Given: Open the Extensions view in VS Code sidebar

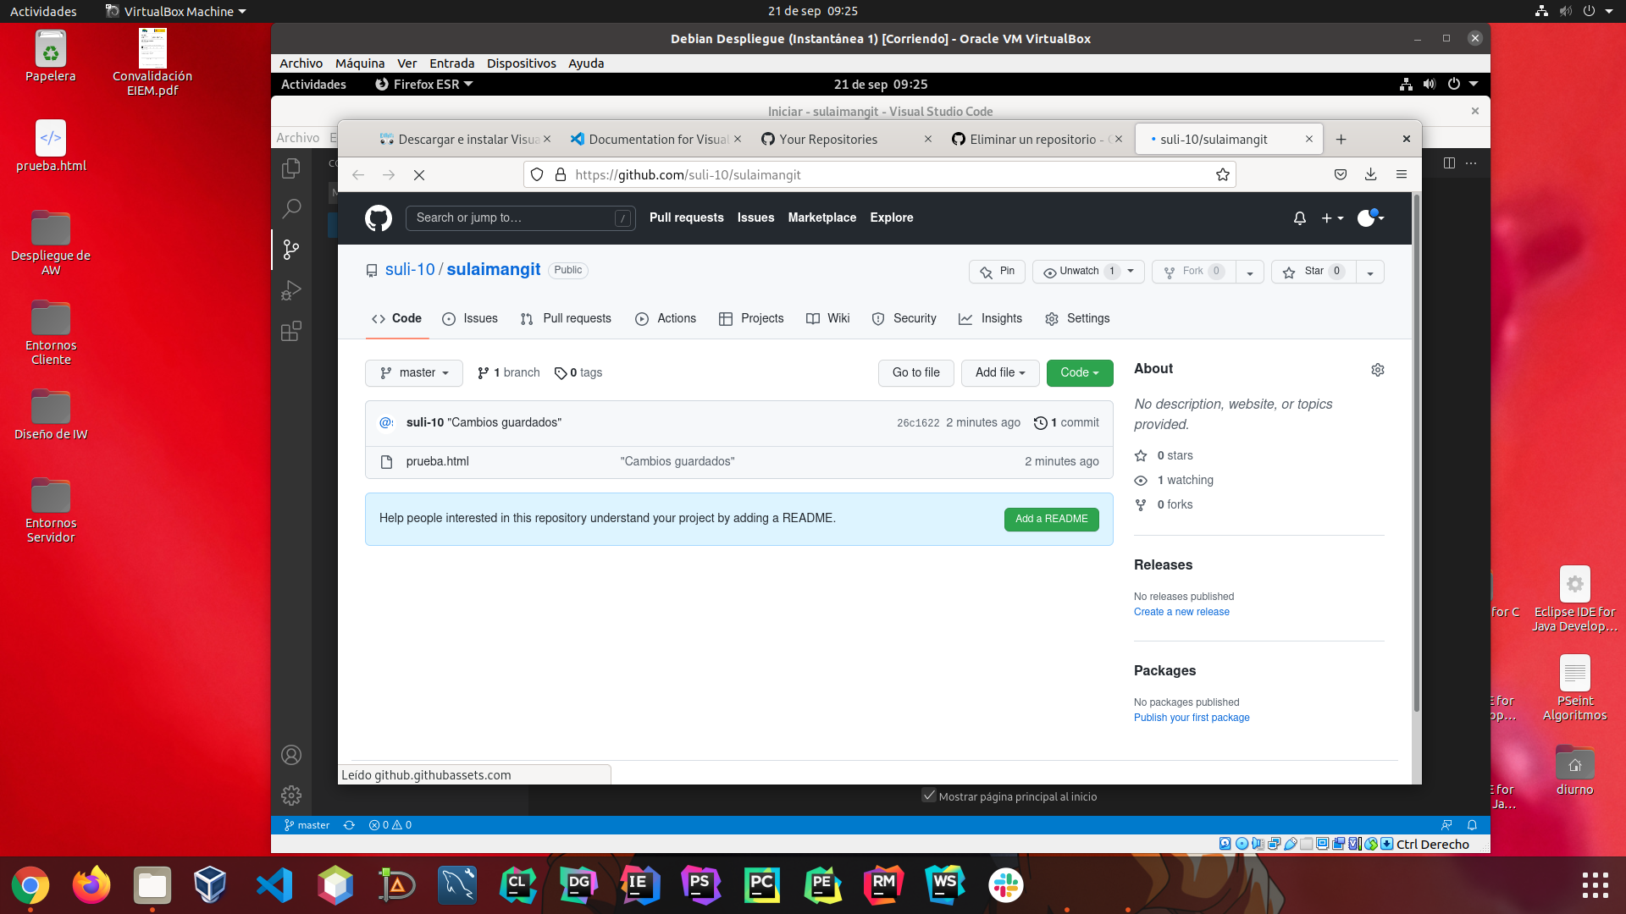Looking at the screenshot, I should (290, 332).
